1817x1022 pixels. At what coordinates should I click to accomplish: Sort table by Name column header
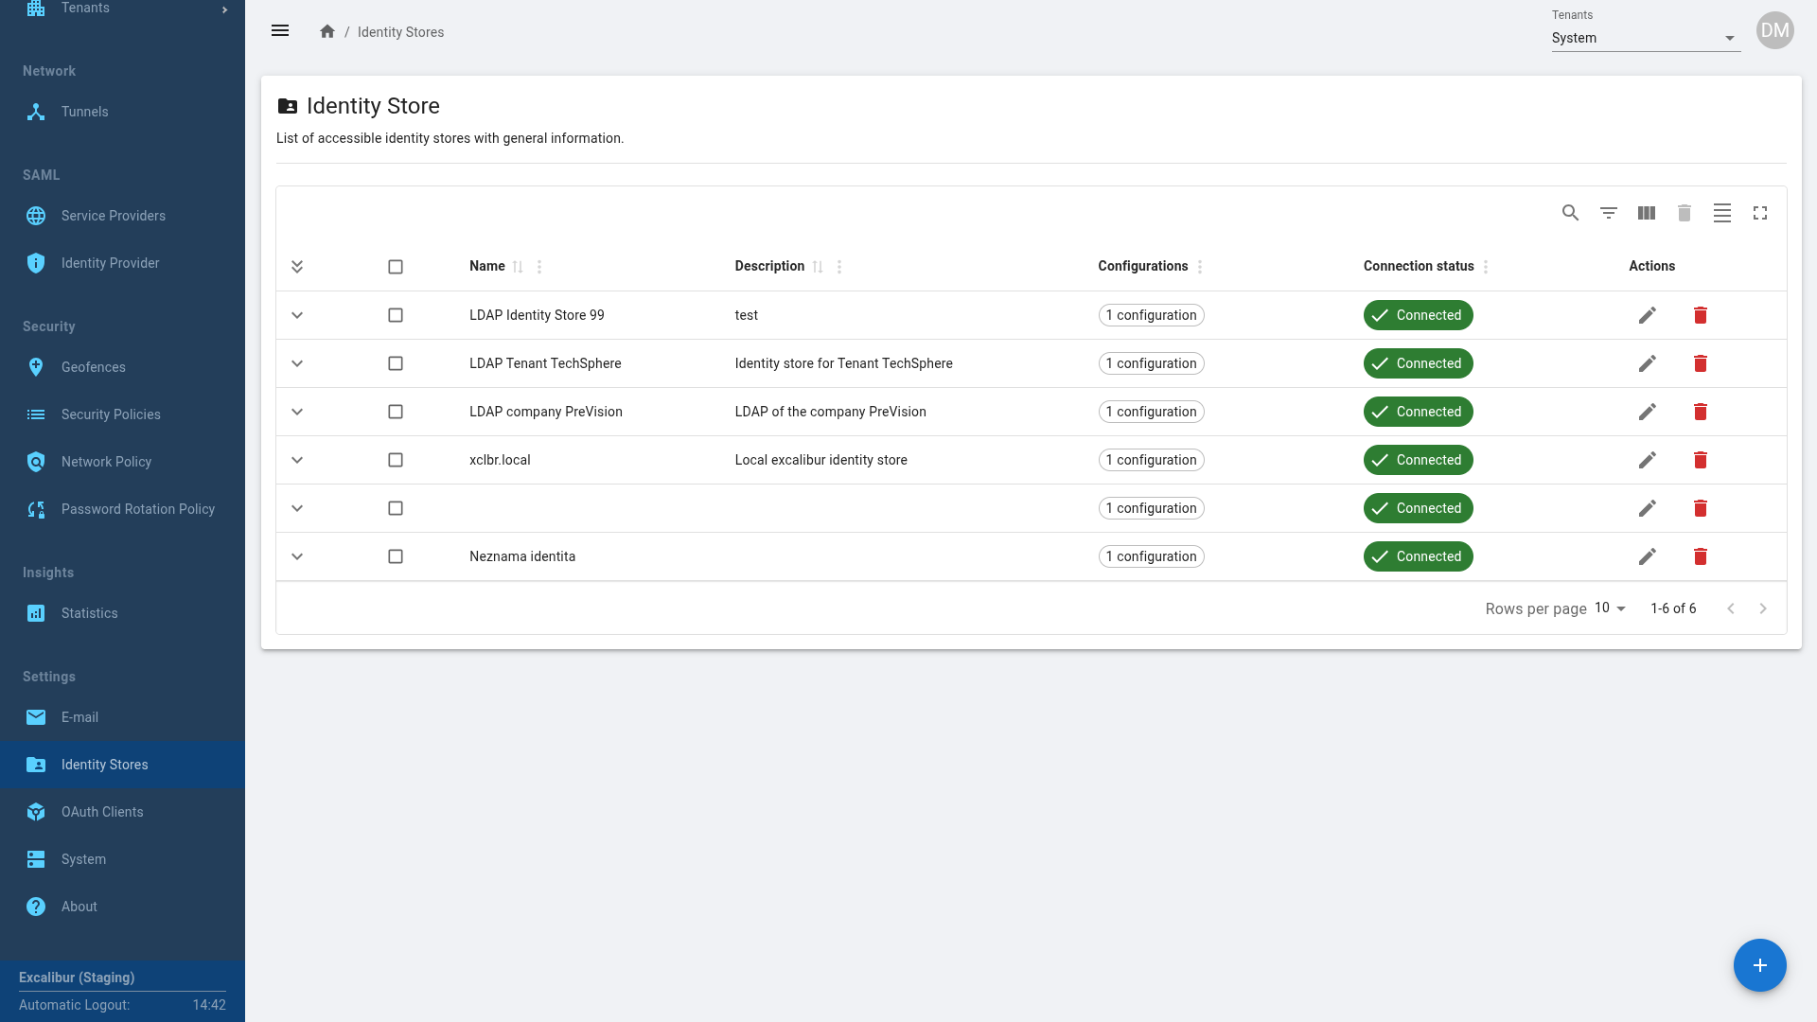point(487,266)
